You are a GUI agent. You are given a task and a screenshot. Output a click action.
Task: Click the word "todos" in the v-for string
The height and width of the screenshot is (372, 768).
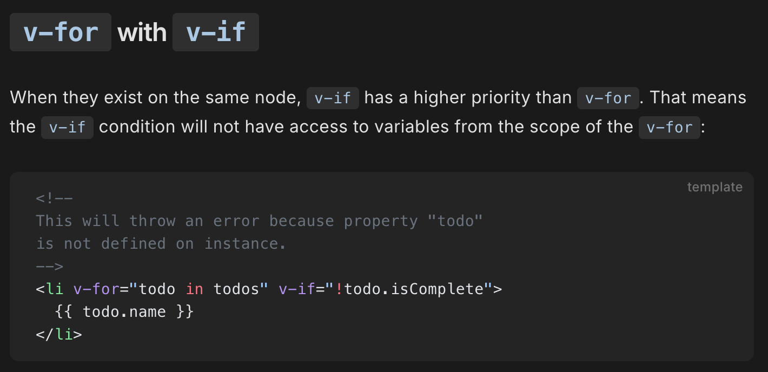236,289
